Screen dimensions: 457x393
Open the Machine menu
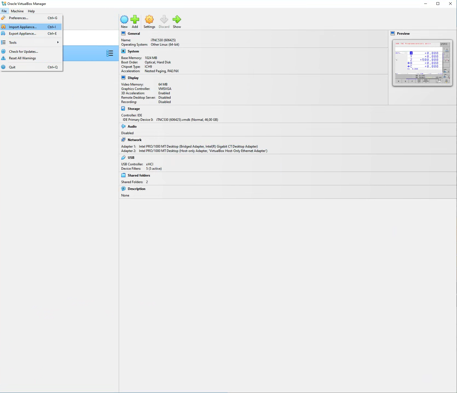coord(17,11)
